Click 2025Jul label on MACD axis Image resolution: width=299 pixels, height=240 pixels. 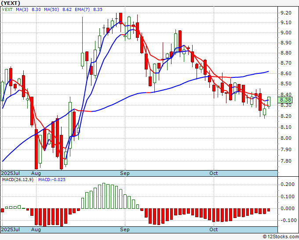[11, 229]
